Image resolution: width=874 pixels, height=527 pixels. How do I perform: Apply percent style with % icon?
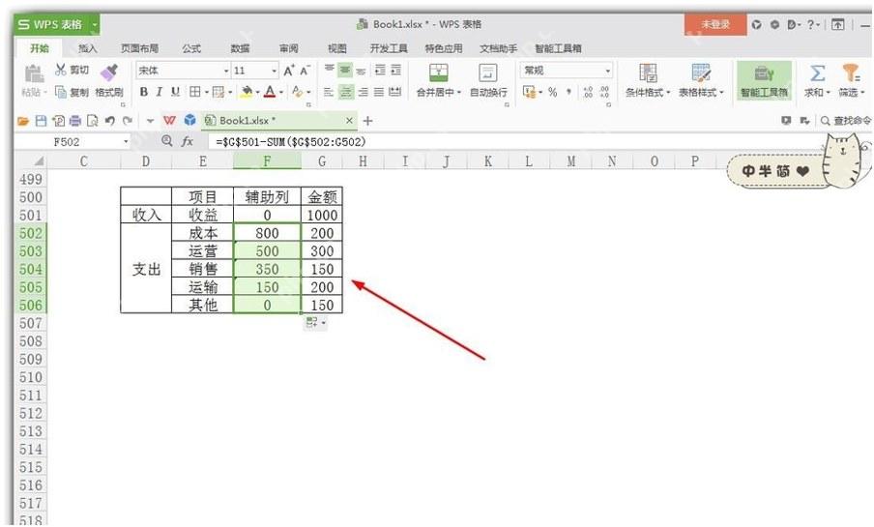[x=552, y=92]
